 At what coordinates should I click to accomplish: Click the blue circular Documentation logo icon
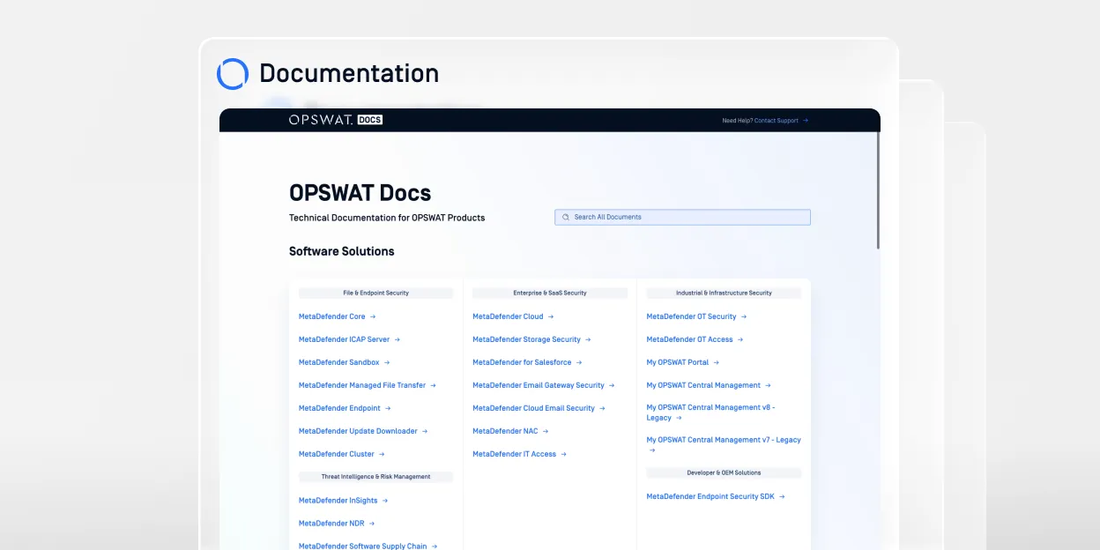pyautogui.click(x=233, y=74)
